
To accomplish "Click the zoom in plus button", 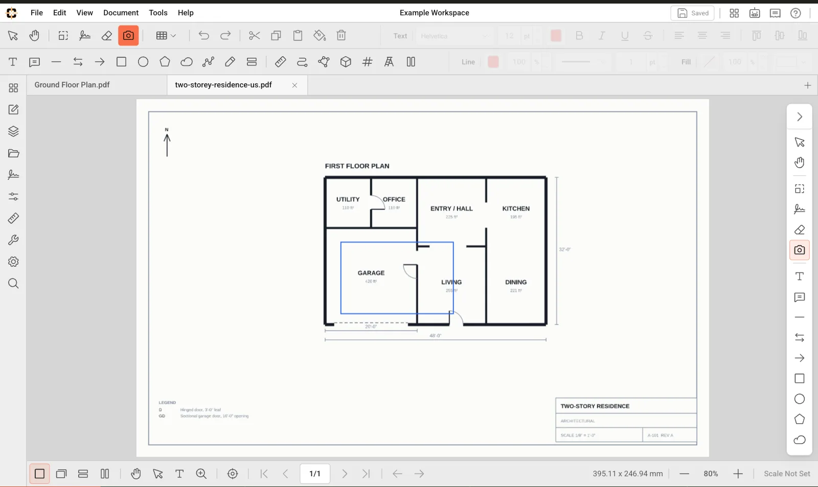I will 738,474.
